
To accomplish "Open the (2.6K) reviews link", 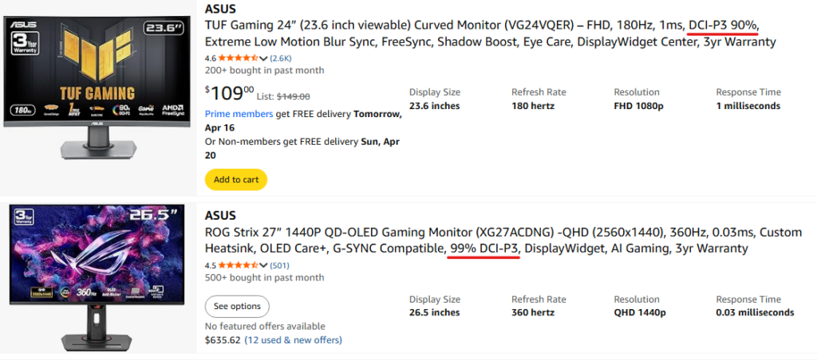I will [x=280, y=58].
